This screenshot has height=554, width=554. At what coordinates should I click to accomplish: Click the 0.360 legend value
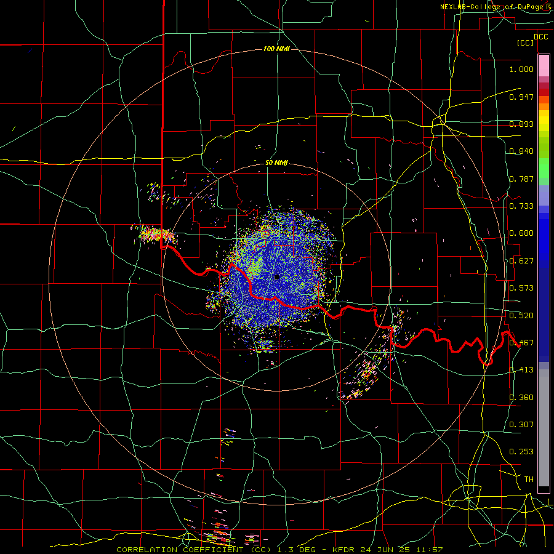521,398
